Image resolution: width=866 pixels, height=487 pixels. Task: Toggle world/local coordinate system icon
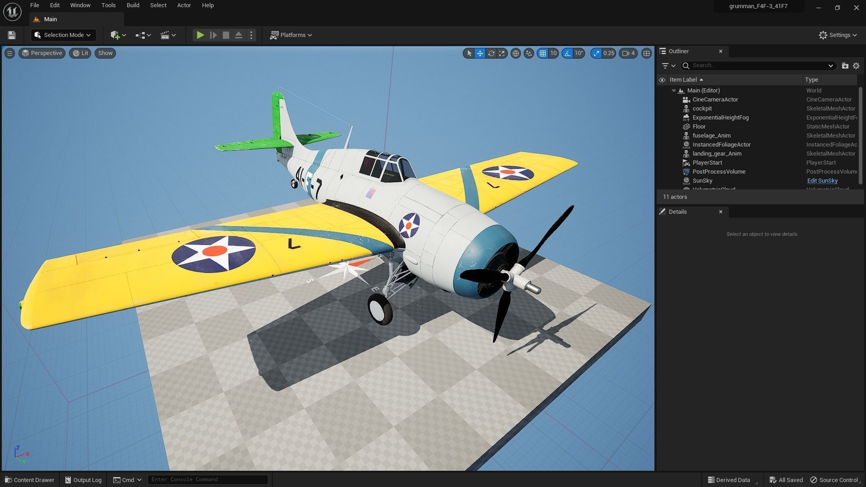(516, 53)
